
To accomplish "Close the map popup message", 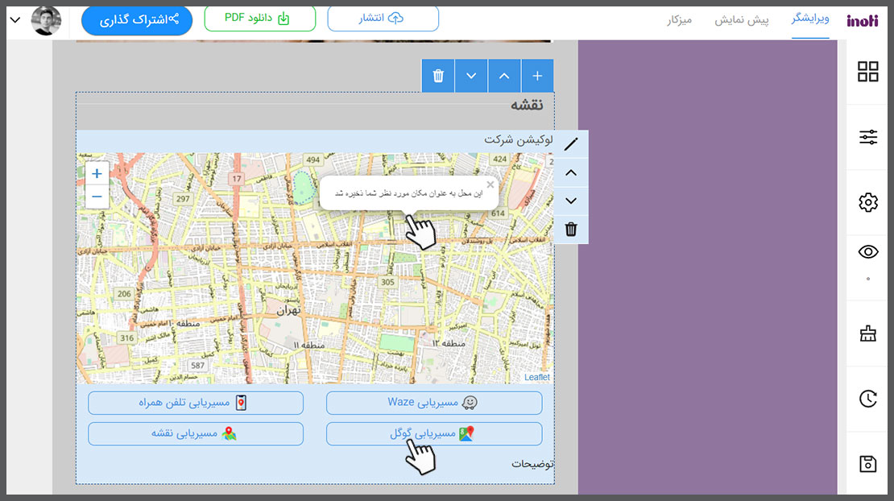I will pos(490,184).
